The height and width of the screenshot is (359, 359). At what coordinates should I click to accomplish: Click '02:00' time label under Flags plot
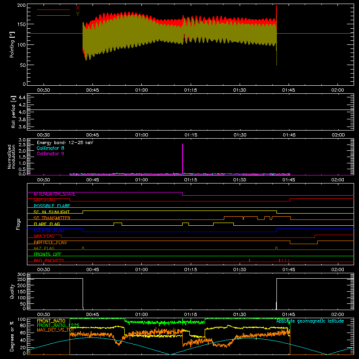coord(337,270)
